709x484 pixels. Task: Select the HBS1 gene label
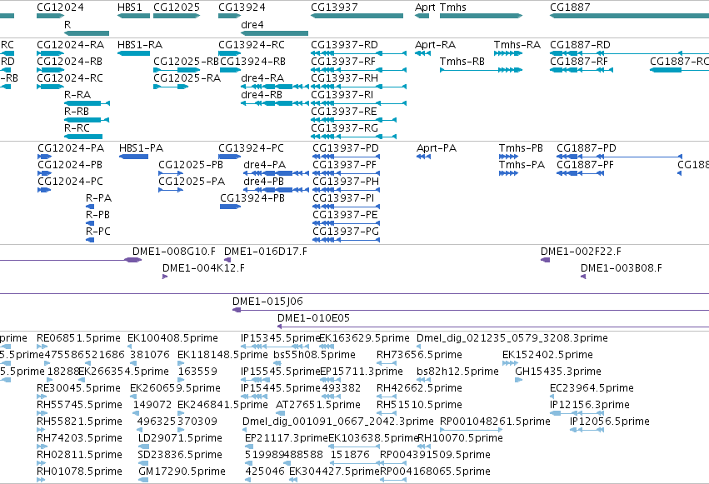pyautogui.click(x=129, y=7)
